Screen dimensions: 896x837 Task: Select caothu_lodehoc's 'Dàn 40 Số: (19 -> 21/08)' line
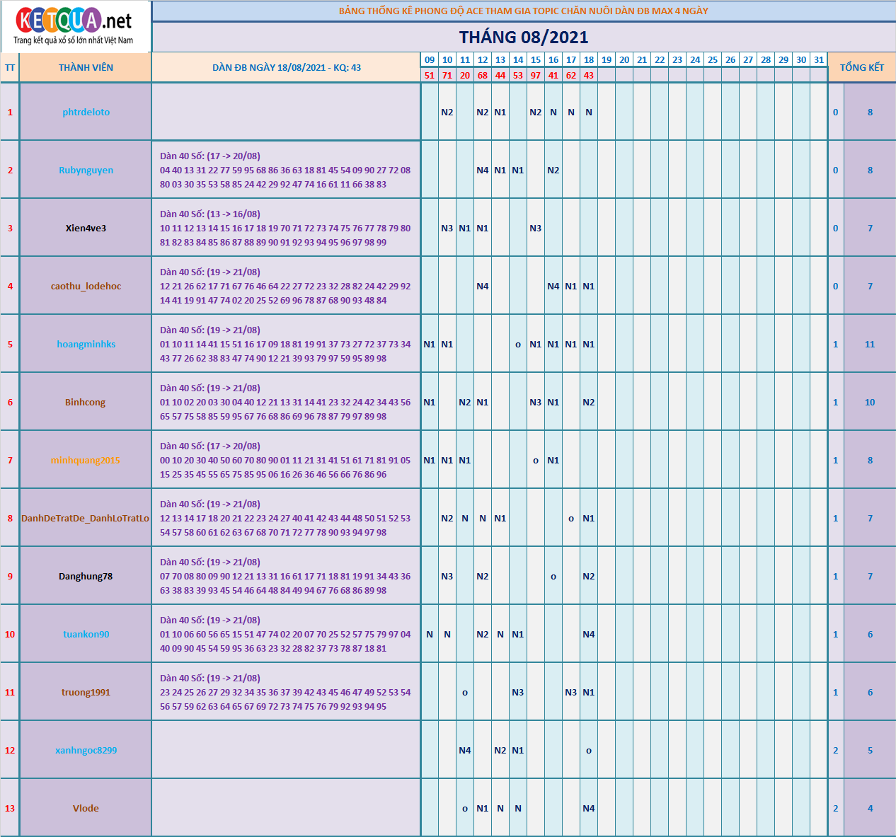point(210,272)
